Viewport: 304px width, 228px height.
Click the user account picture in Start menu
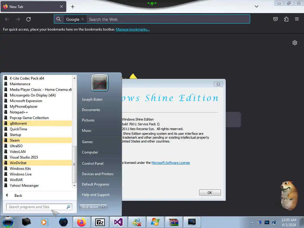[x=100, y=83]
